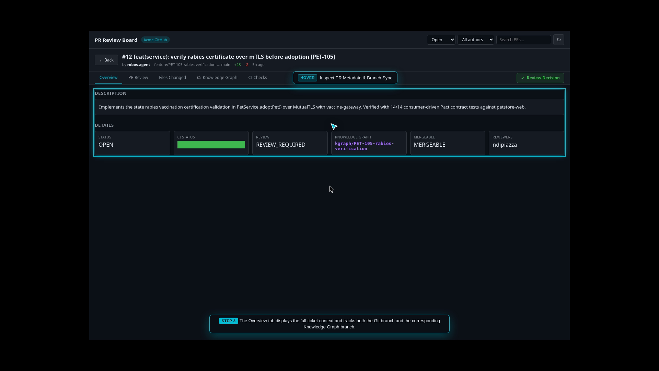Click the reviewer ndipiazza
This screenshot has width=659, height=371.
505,145
